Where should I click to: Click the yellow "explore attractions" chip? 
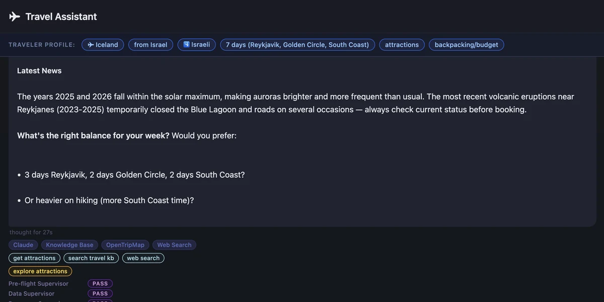point(40,271)
